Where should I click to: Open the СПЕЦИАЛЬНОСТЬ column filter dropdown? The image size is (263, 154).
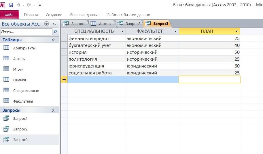click(x=122, y=32)
